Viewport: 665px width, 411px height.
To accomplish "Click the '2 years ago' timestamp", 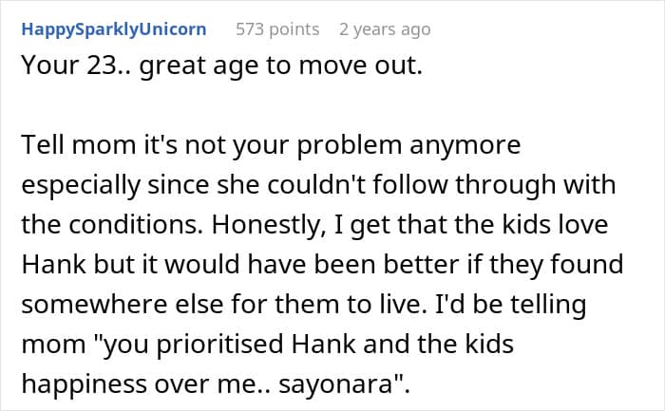I will pos(385,29).
